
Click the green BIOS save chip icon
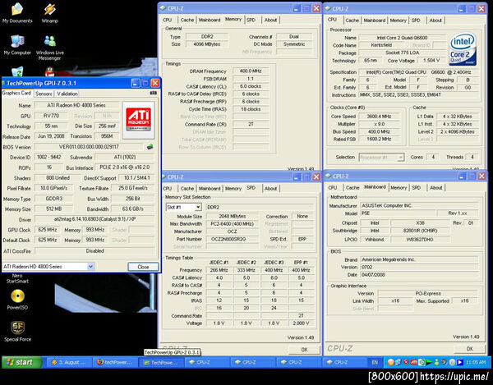click(x=150, y=147)
